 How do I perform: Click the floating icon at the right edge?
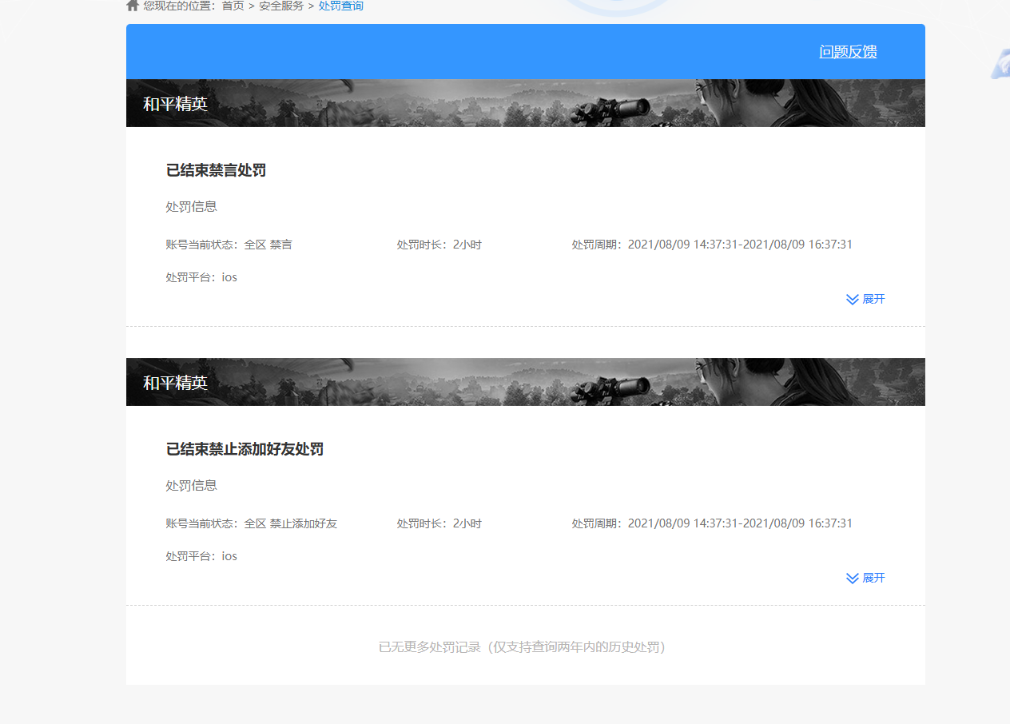[1000, 64]
